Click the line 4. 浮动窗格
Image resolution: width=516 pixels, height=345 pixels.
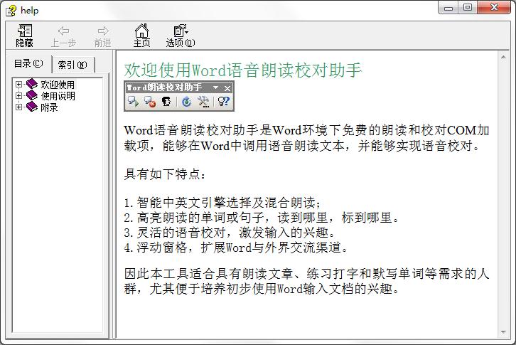236,247
